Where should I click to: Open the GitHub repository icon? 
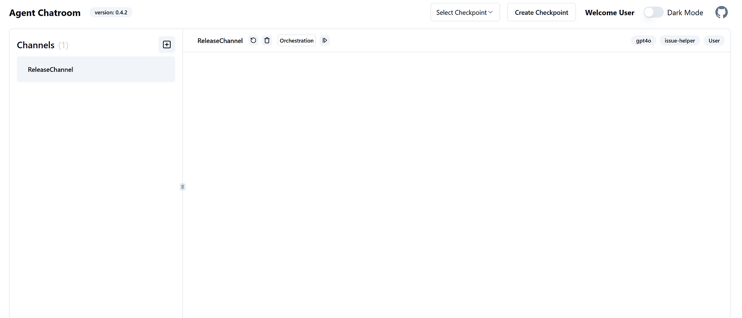click(721, 12)
